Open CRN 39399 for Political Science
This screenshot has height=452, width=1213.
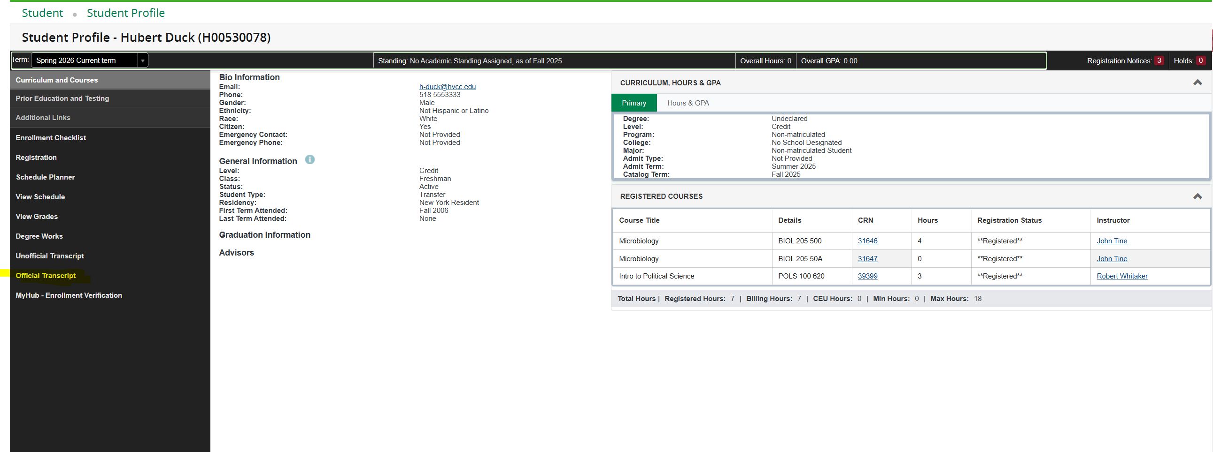pyautogui.click(x=867, y=276)
